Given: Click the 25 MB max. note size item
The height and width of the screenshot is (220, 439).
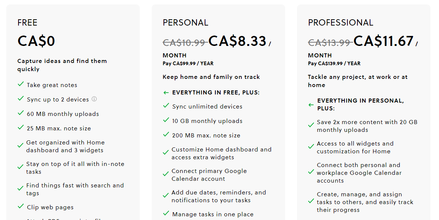Looking at the screenshot, I should 59,129.
